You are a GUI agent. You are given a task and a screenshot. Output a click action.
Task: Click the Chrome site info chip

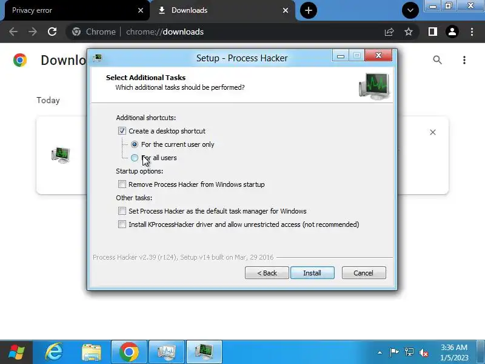tap(94, 32)
